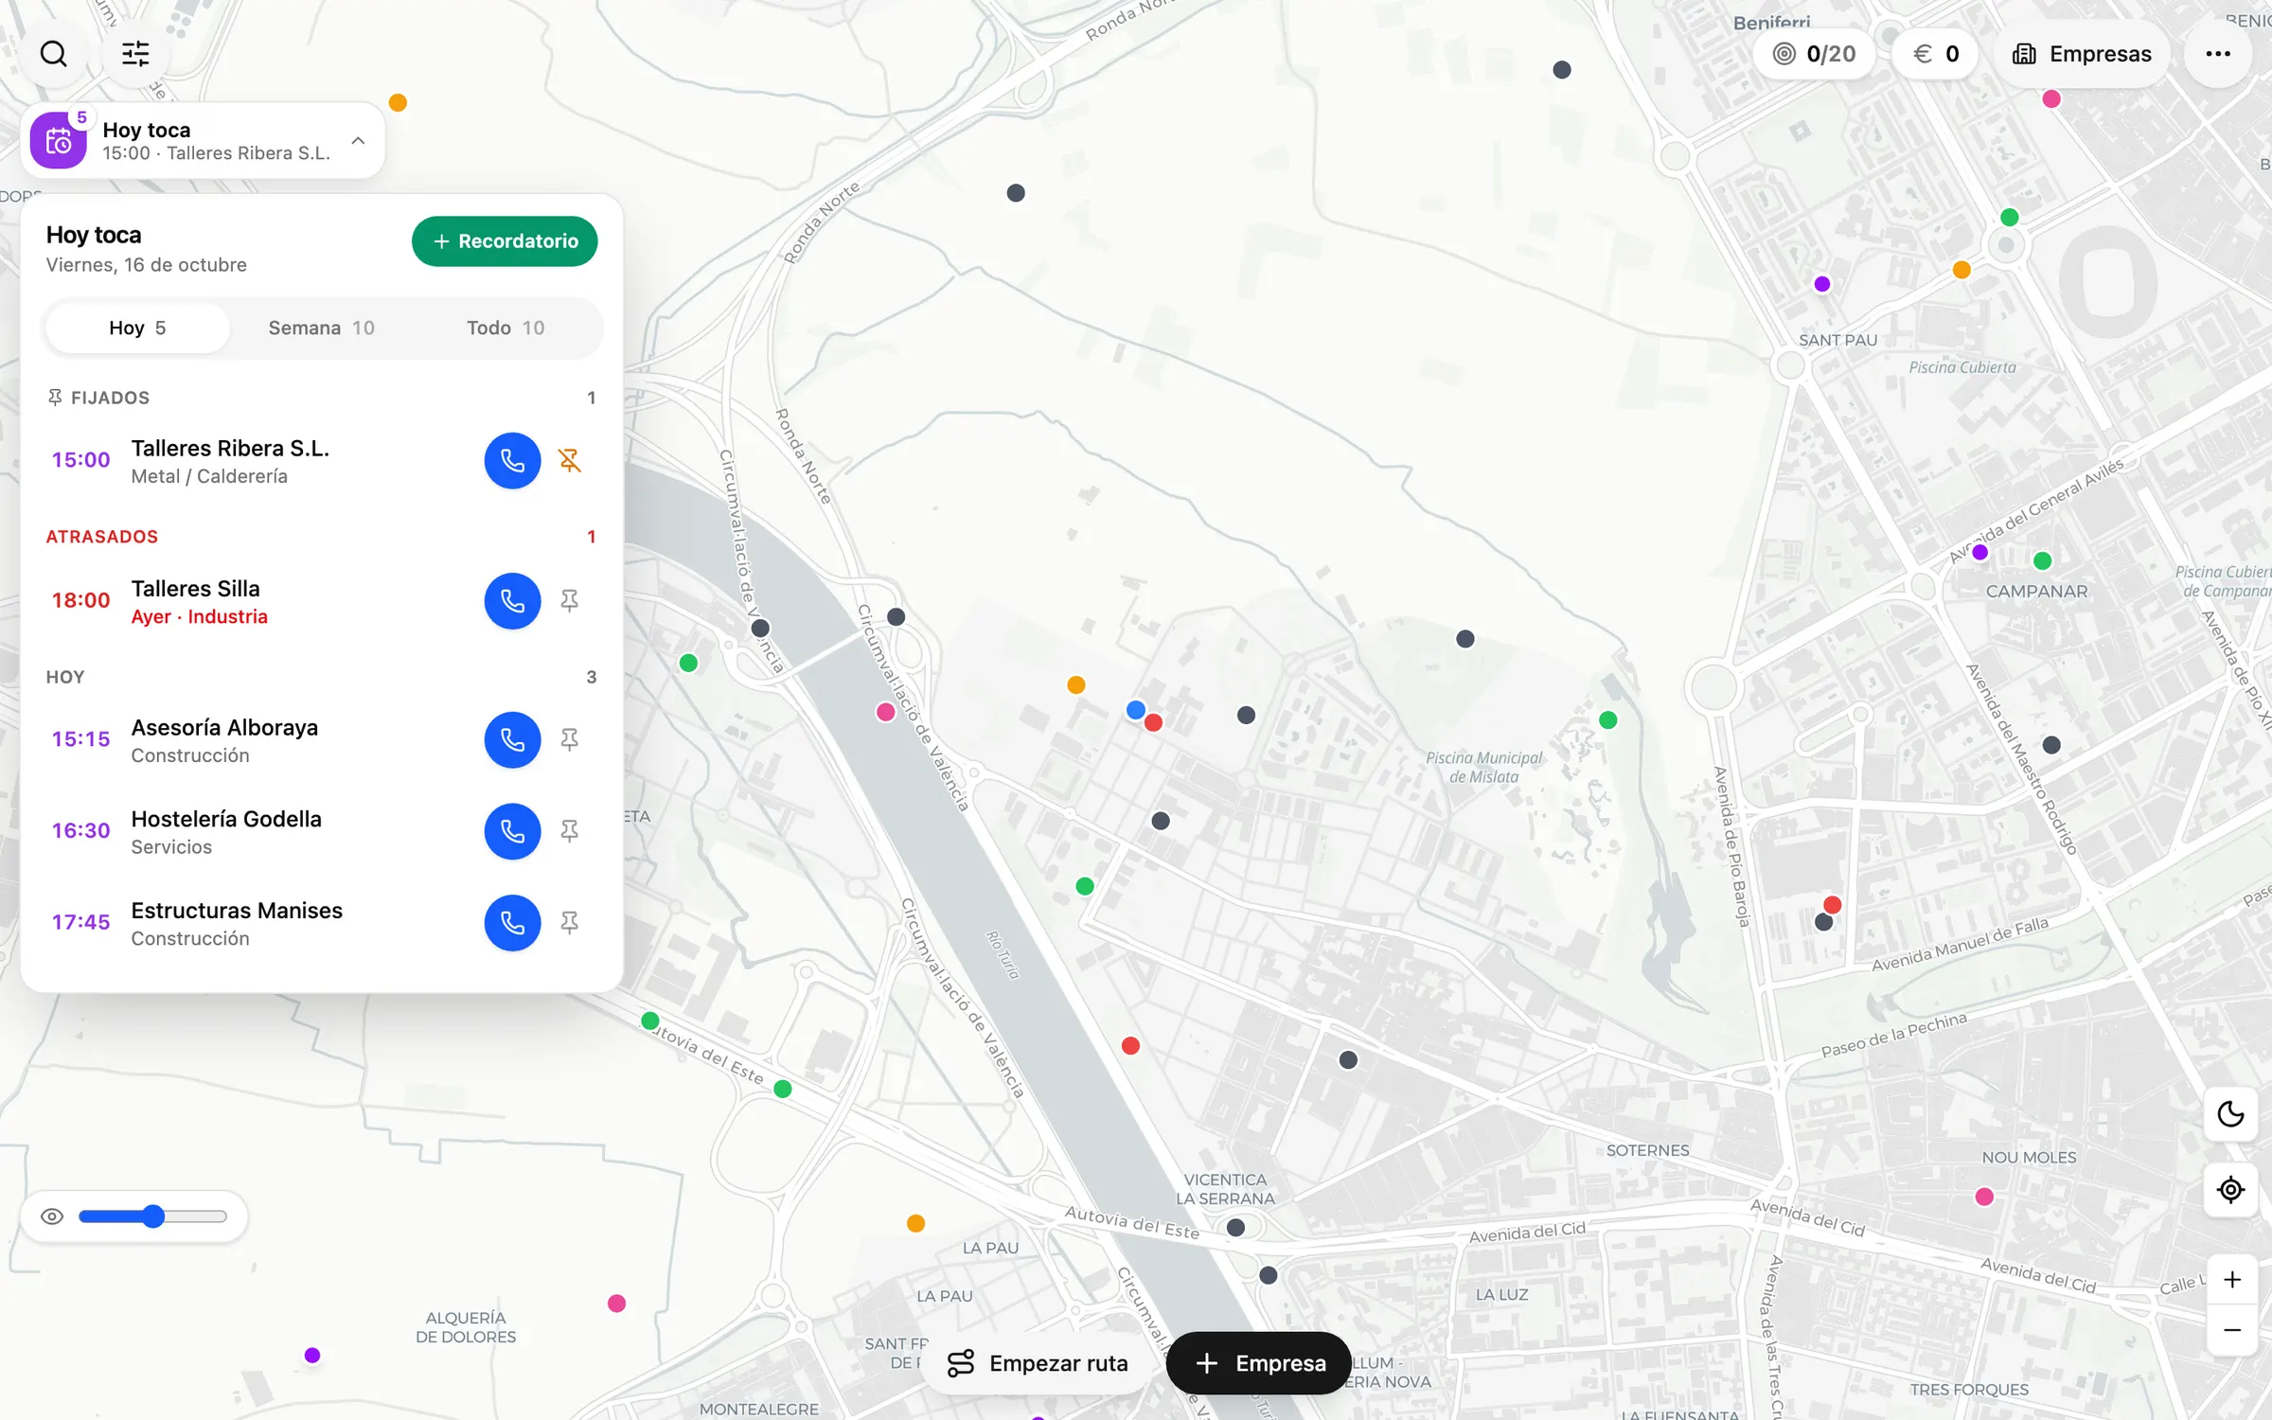Screen dimensions: 2272x1420
Task: Open Talleres Silla overdue entry
Action: [x=322, y=601]
